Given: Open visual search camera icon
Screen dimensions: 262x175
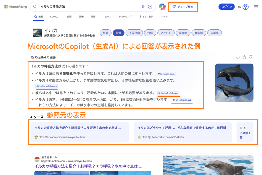Looking at the screenshot, I should coord(150,7).
